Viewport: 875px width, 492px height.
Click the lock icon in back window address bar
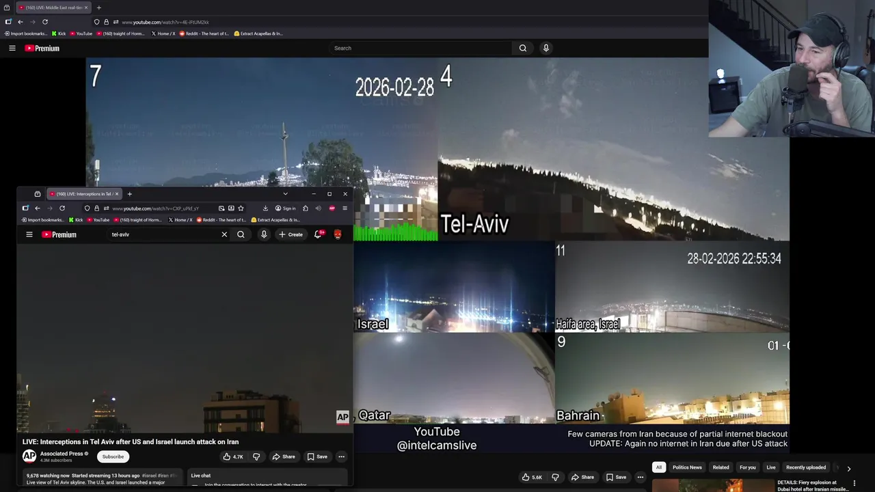tap(106, 22)
